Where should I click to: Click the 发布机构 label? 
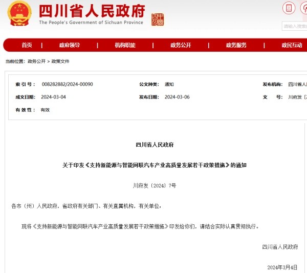[x=273, y=84]
